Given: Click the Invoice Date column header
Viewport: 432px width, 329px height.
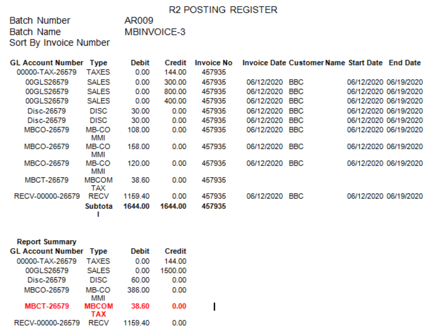Looking at the screenshot, I should (x=264, y=63).
